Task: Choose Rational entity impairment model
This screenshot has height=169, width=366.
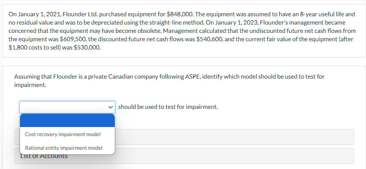Action: click(64, 148)
